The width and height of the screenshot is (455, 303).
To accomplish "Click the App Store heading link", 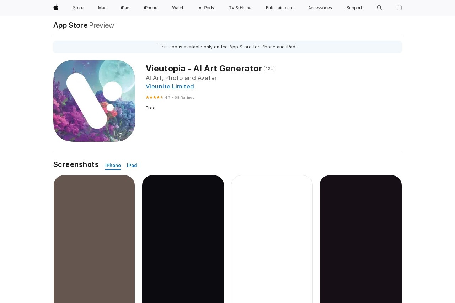I will [70, 25].
